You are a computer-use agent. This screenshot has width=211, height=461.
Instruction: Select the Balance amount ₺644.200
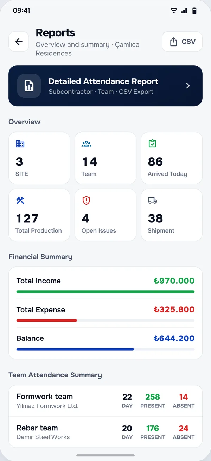click(174, 338)
